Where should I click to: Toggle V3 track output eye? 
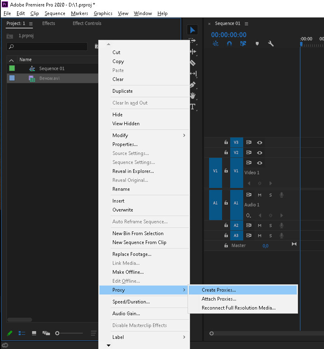click(x=259, y=142)
